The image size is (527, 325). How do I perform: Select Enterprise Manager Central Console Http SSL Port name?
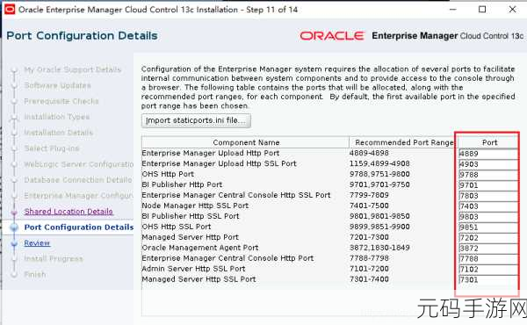pos(236,195)
